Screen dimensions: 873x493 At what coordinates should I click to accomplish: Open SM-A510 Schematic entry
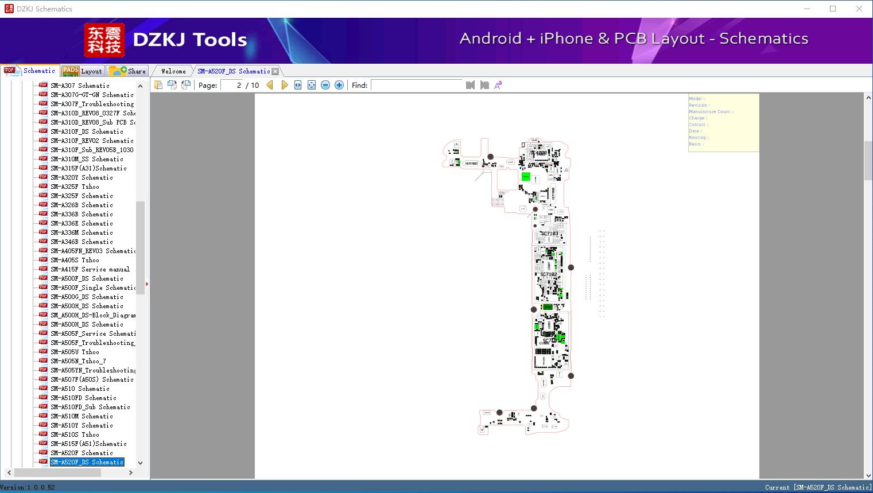click(80, 389)
